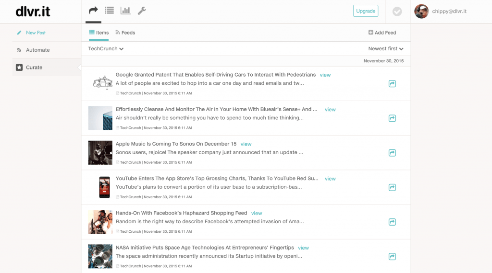Open the TechCrunch feed dropdown

click(106, 48)
